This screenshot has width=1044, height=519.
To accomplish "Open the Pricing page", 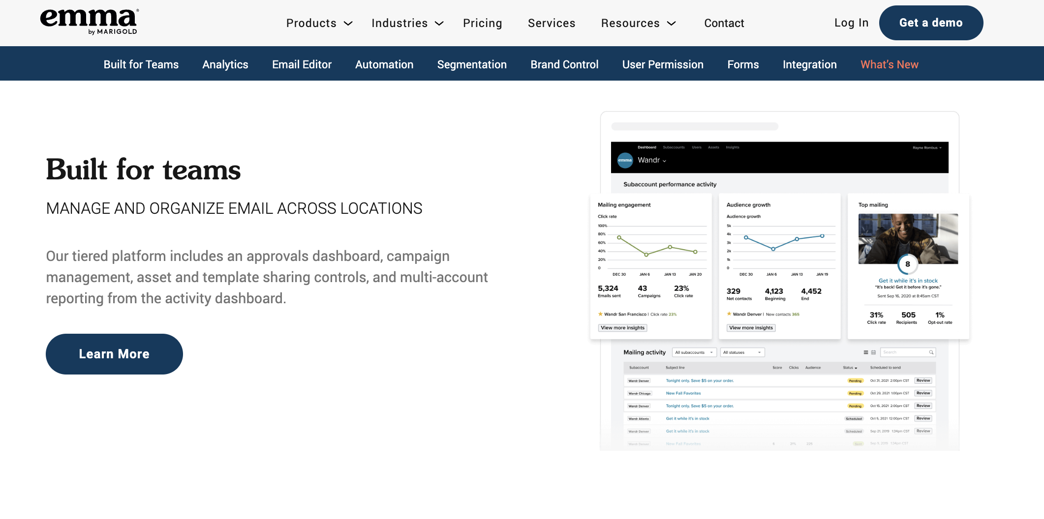I will (x=482, y=23).
